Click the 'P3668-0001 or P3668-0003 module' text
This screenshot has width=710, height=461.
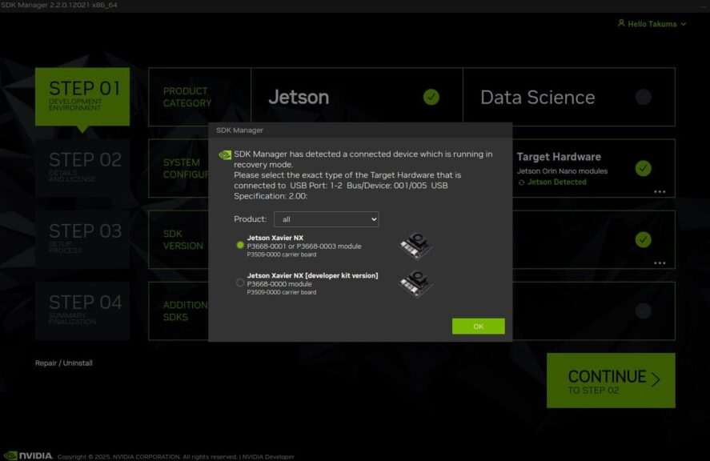pos(304,247)
